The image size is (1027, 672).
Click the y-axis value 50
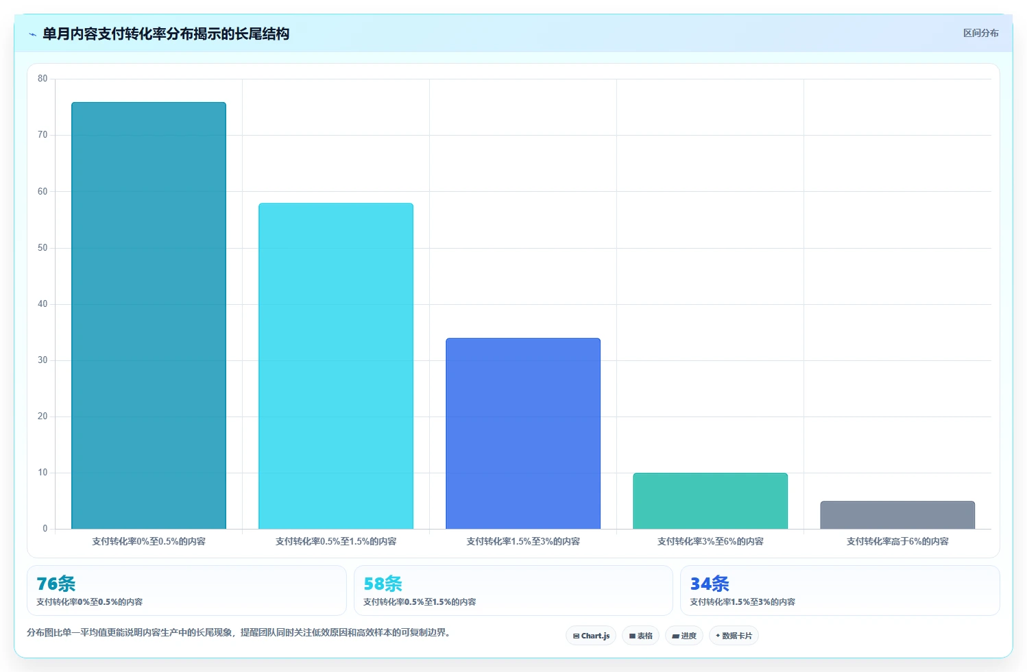pos(43,248)
